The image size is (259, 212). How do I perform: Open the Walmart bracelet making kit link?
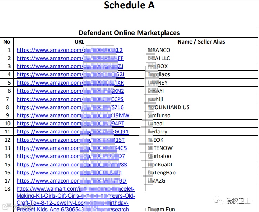(76, 199)
